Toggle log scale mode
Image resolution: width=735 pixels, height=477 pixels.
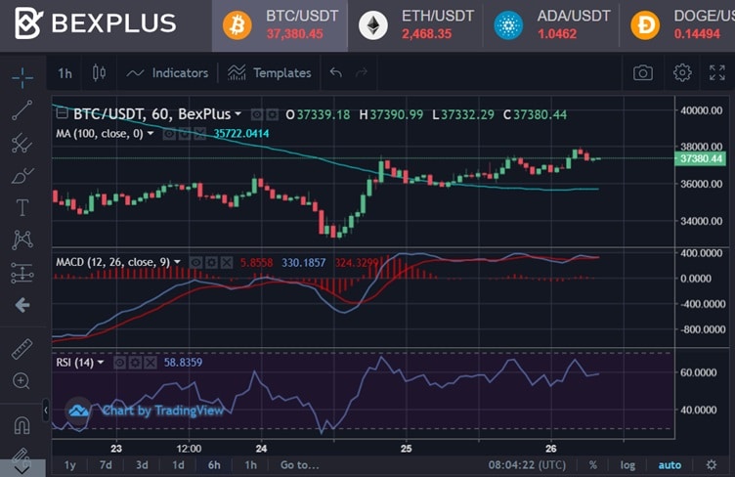627,465
